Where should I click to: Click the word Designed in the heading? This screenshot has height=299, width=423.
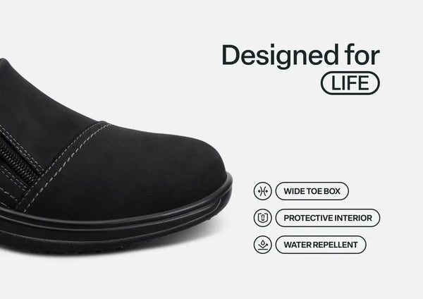281,55
